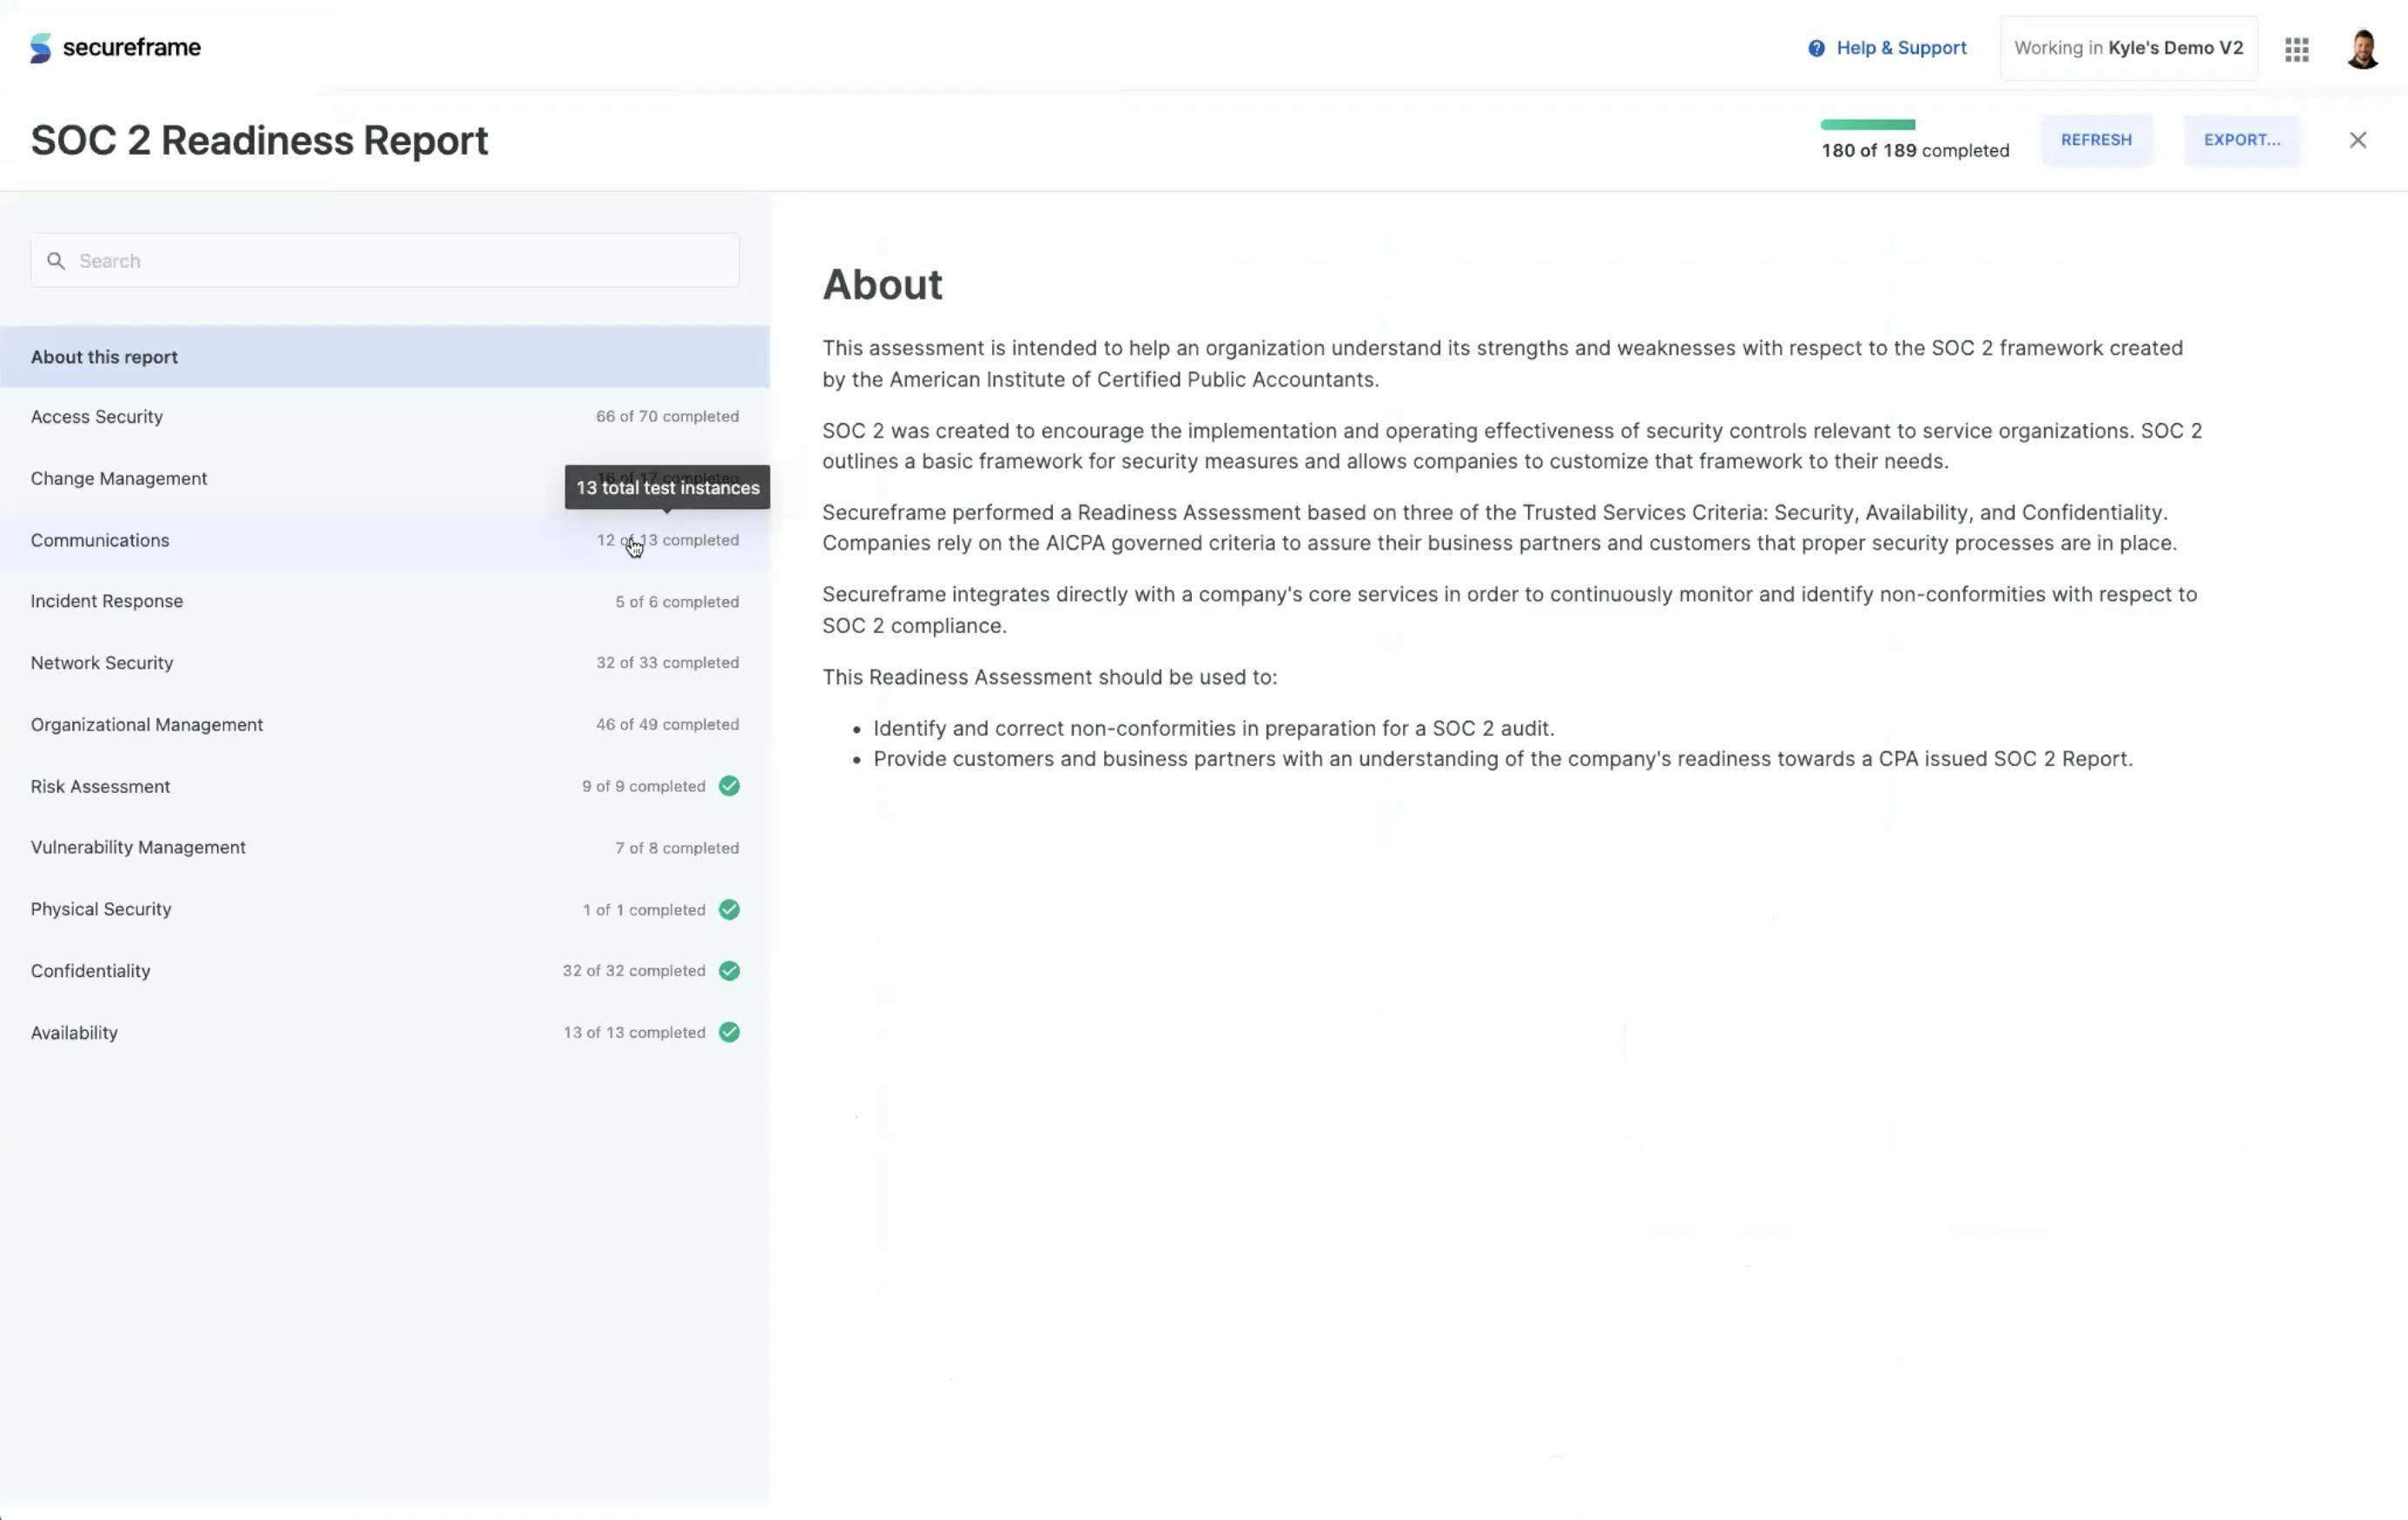Click Availability green check icon
This screenshot has width=2408, height=1520.
(x=729, y=1032)
